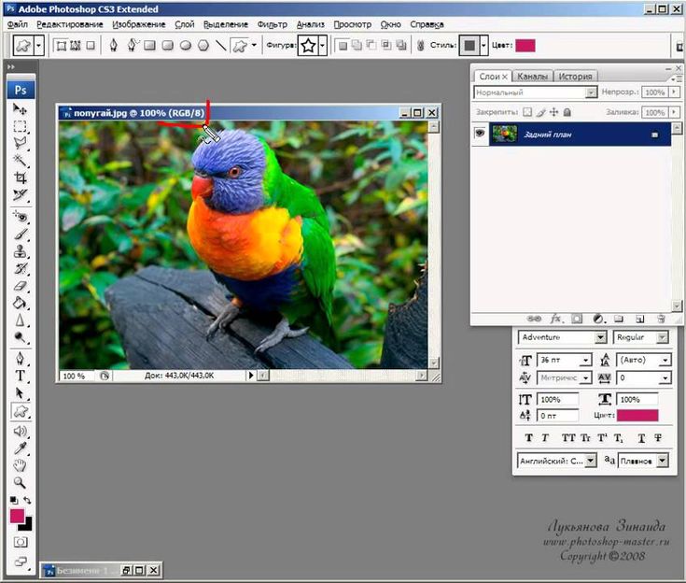Open the Изображение menu

(x=139, y=24)
